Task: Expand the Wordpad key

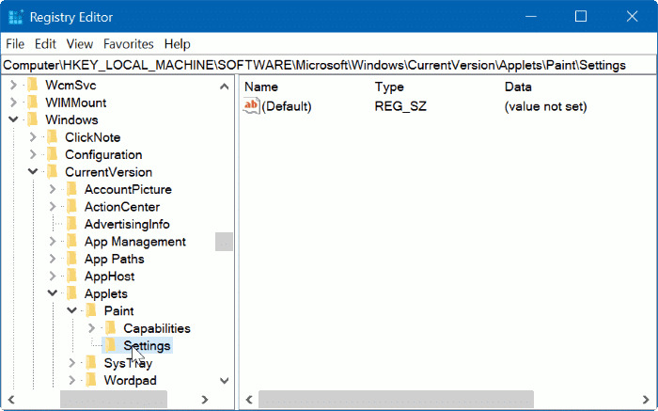Action: click(x=71, y=380)
